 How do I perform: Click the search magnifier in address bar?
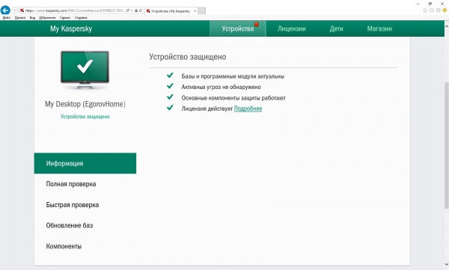point(127,10)
